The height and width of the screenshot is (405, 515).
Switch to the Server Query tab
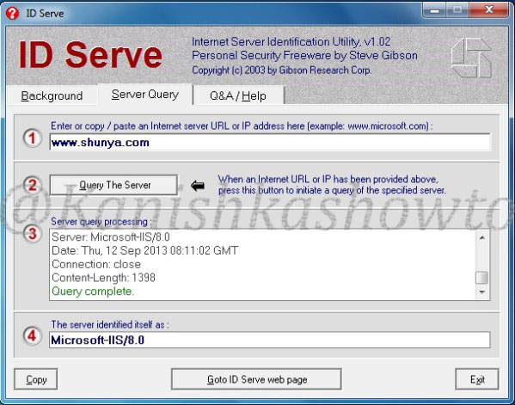pyautogui.click(x=145, y=95)
